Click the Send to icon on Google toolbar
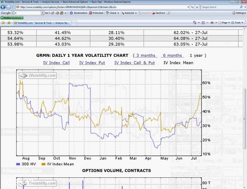 (x=154, y=13)
